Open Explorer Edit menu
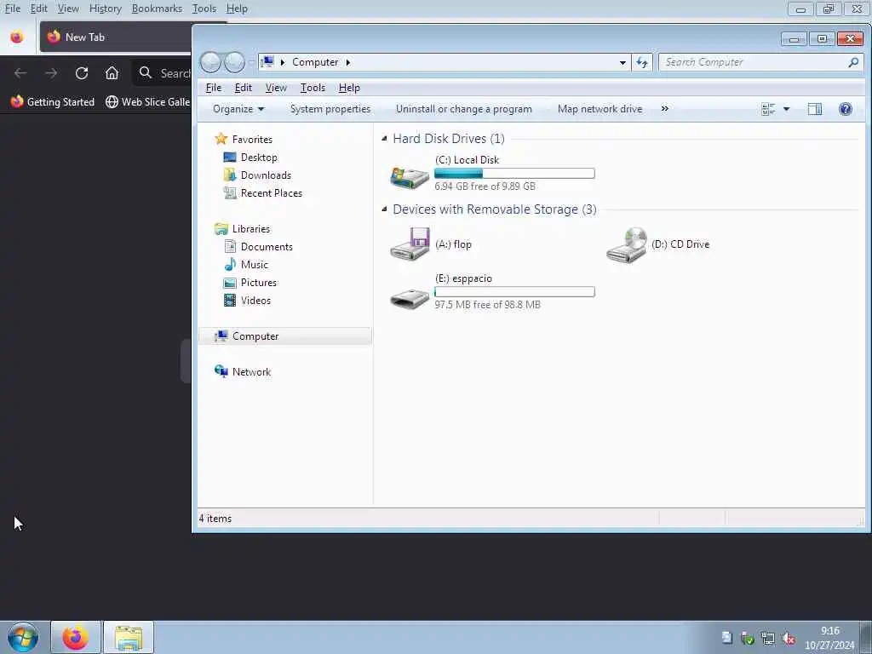Image resolution: width=872 pixels, height=654 pixels. point(243,88)
